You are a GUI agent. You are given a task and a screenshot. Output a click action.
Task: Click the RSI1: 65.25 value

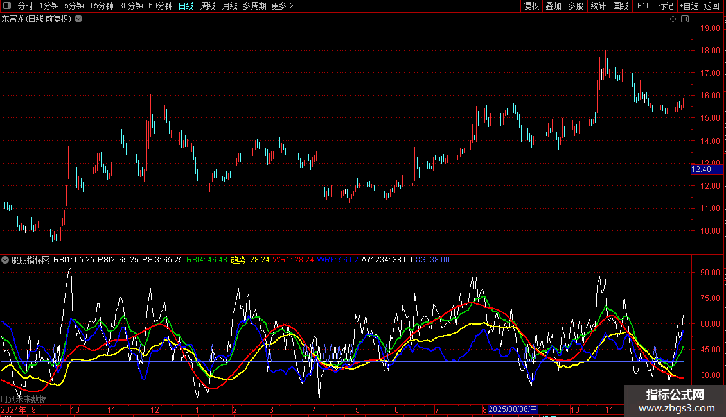tap(74, 260)
